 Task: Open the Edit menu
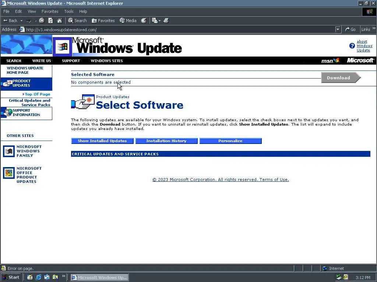(18, 11)
